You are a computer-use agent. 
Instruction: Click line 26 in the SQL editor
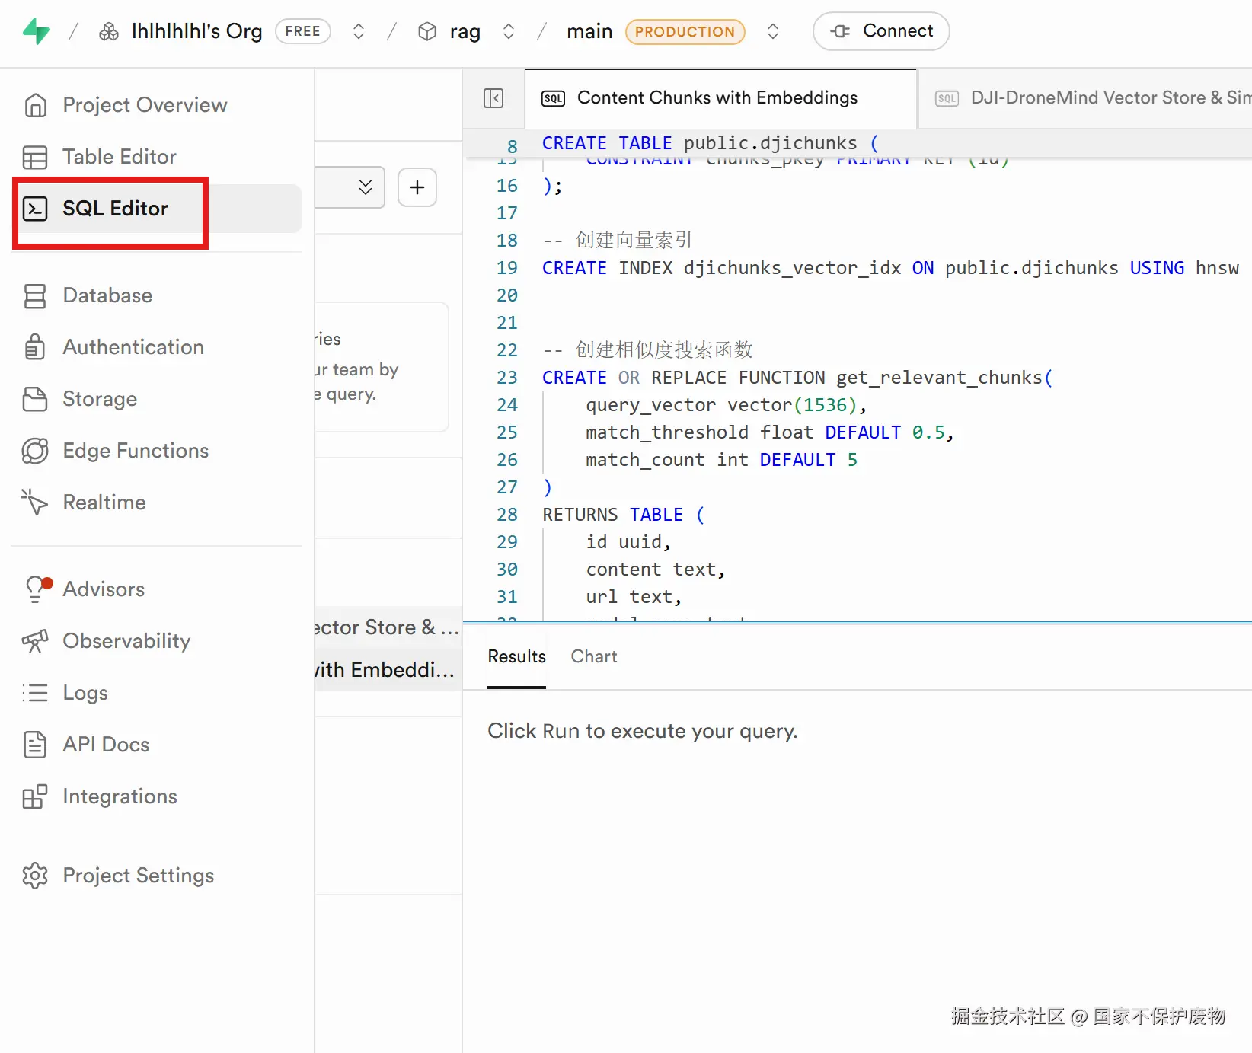point(720,460)
